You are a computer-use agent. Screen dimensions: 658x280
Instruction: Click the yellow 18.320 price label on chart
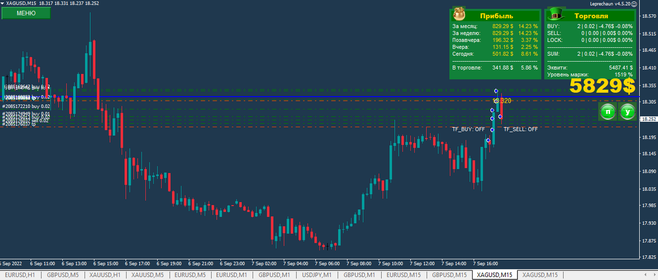click(502, 101)
